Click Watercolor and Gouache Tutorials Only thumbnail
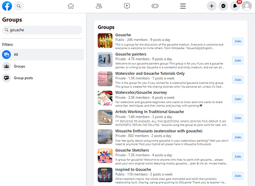This screenshot has height=186, width=255. coord(105,79)
